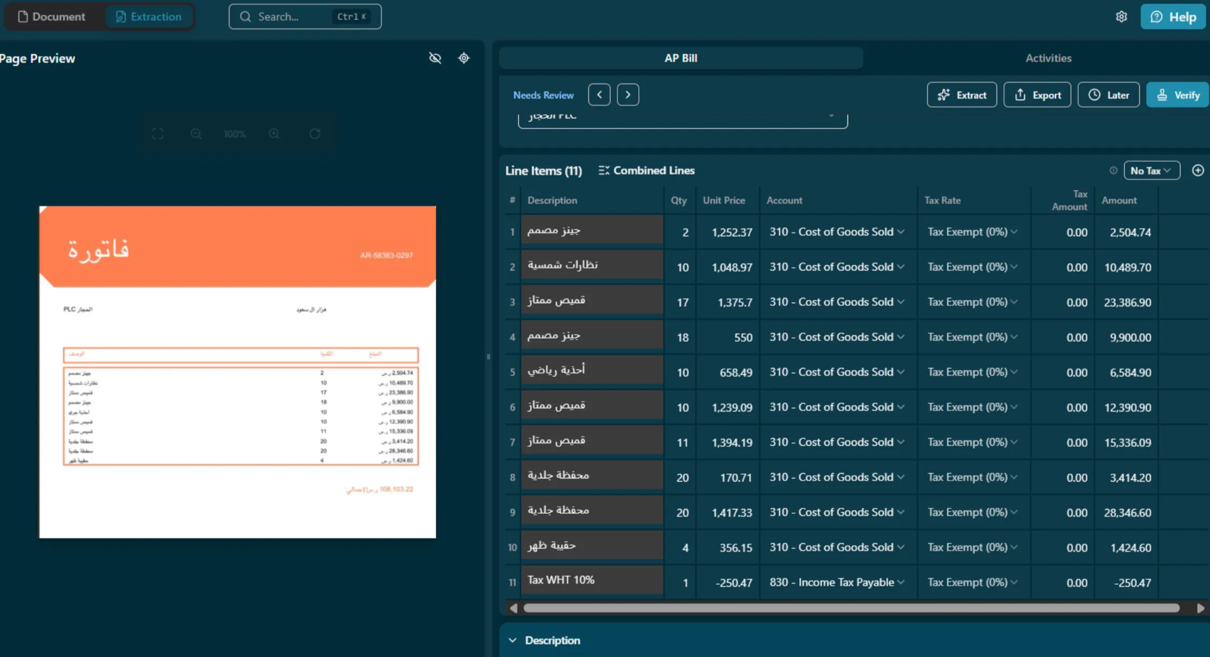The width and height of the screenshot is (1210, 657).
Task: Export the AP Bill
Action: click(x=1037, y=95)
